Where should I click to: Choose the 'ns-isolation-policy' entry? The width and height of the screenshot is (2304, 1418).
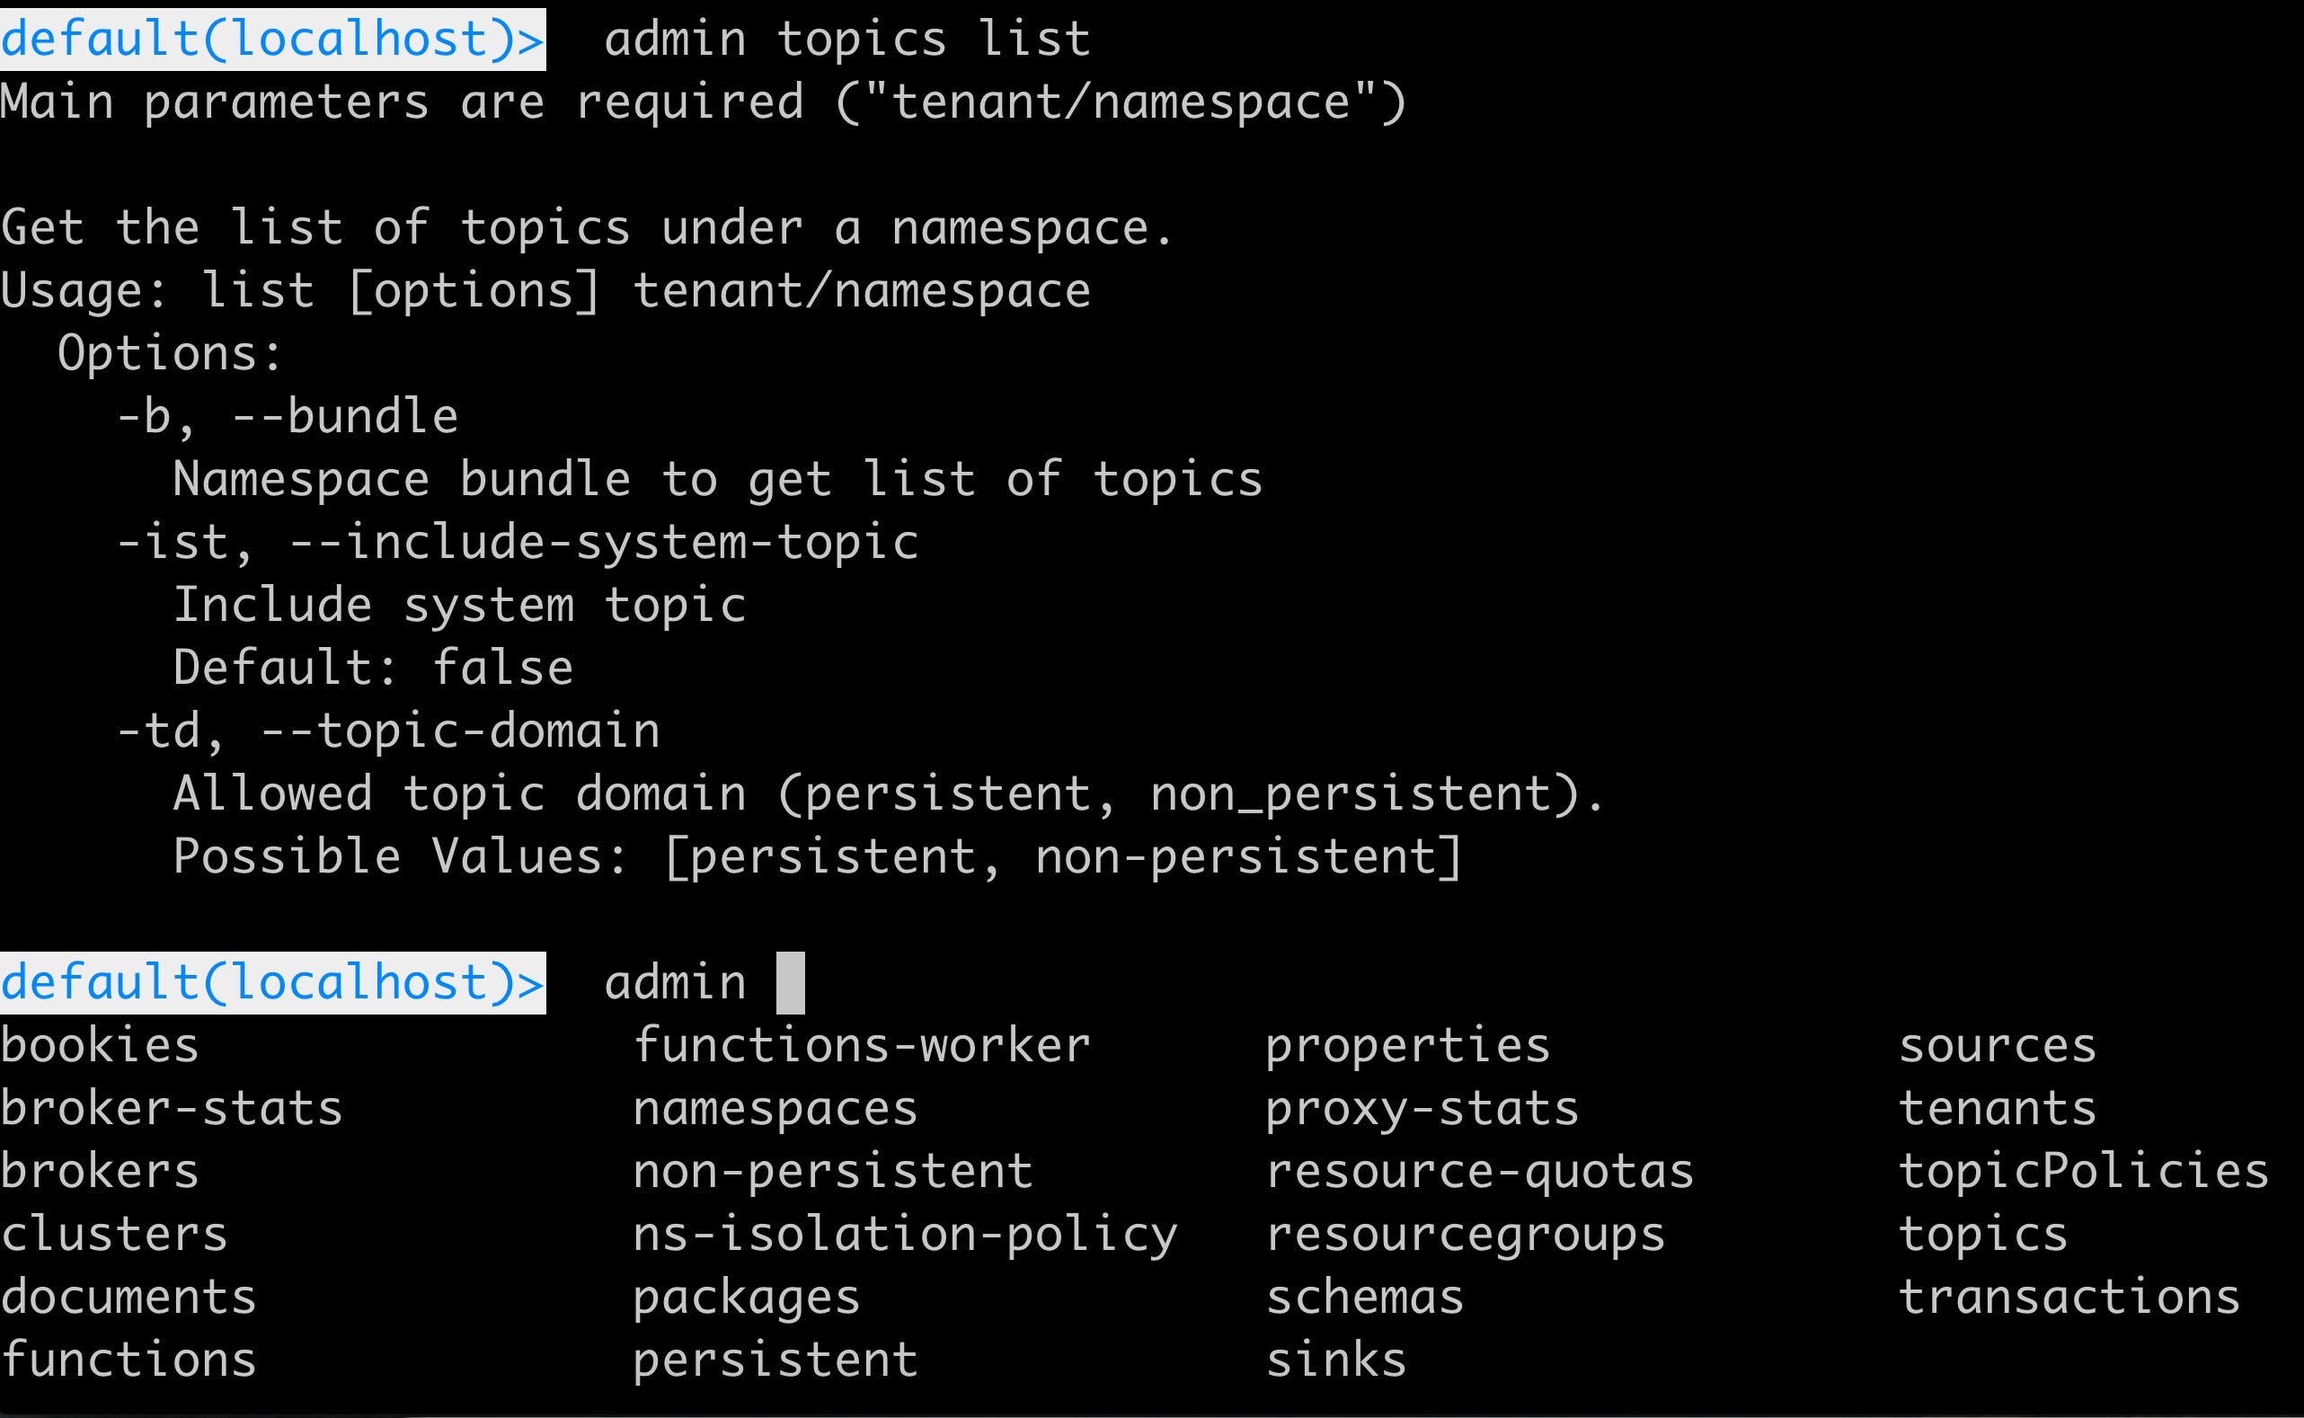click(x=905, y=1234)
